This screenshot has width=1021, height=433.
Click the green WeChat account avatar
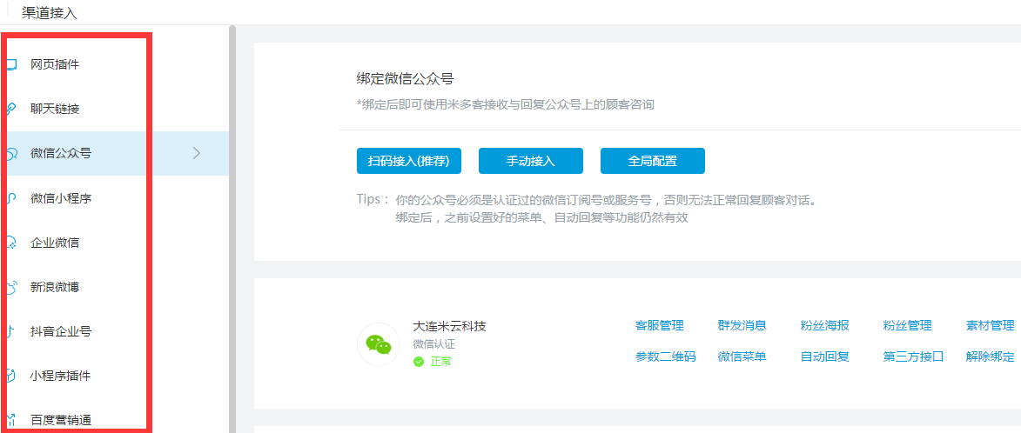click(379, 344)
